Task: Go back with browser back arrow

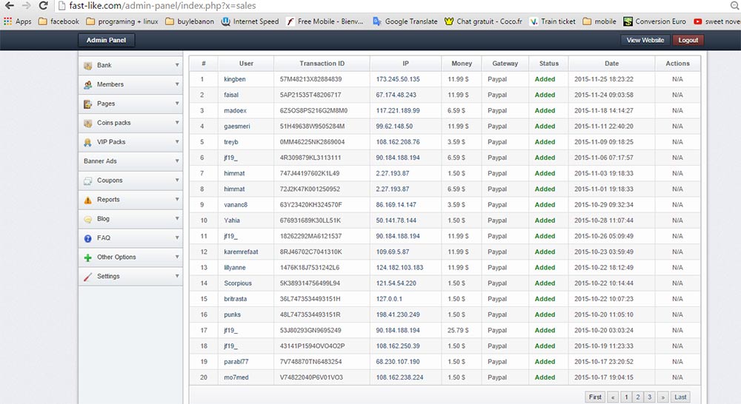Action: (x=10, y=6)
